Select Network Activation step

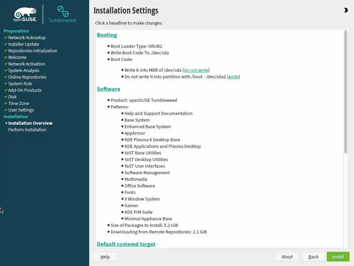[27, 64]
